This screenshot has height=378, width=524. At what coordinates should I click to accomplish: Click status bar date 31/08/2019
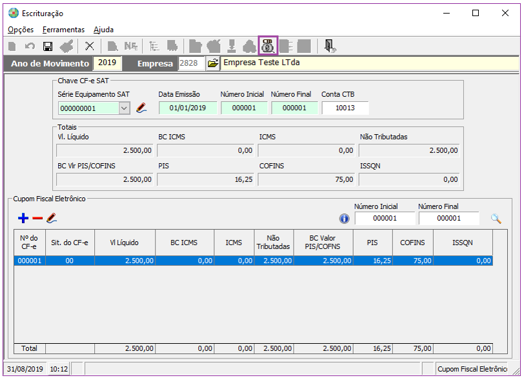click(25, 369)
